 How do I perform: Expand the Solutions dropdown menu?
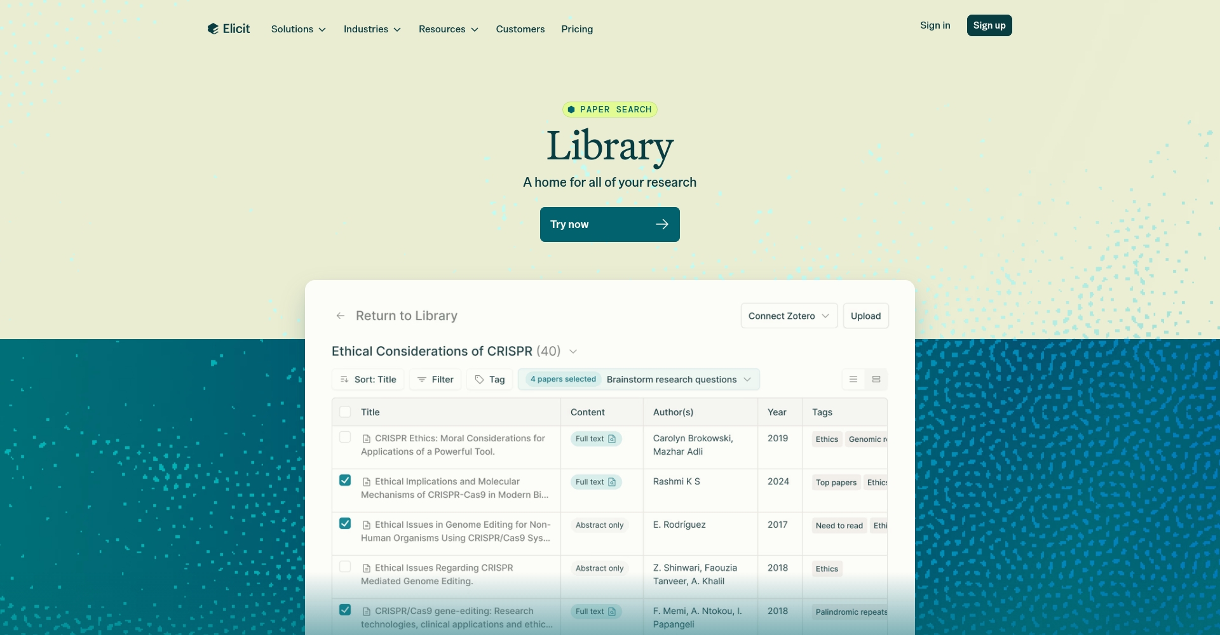298,29
